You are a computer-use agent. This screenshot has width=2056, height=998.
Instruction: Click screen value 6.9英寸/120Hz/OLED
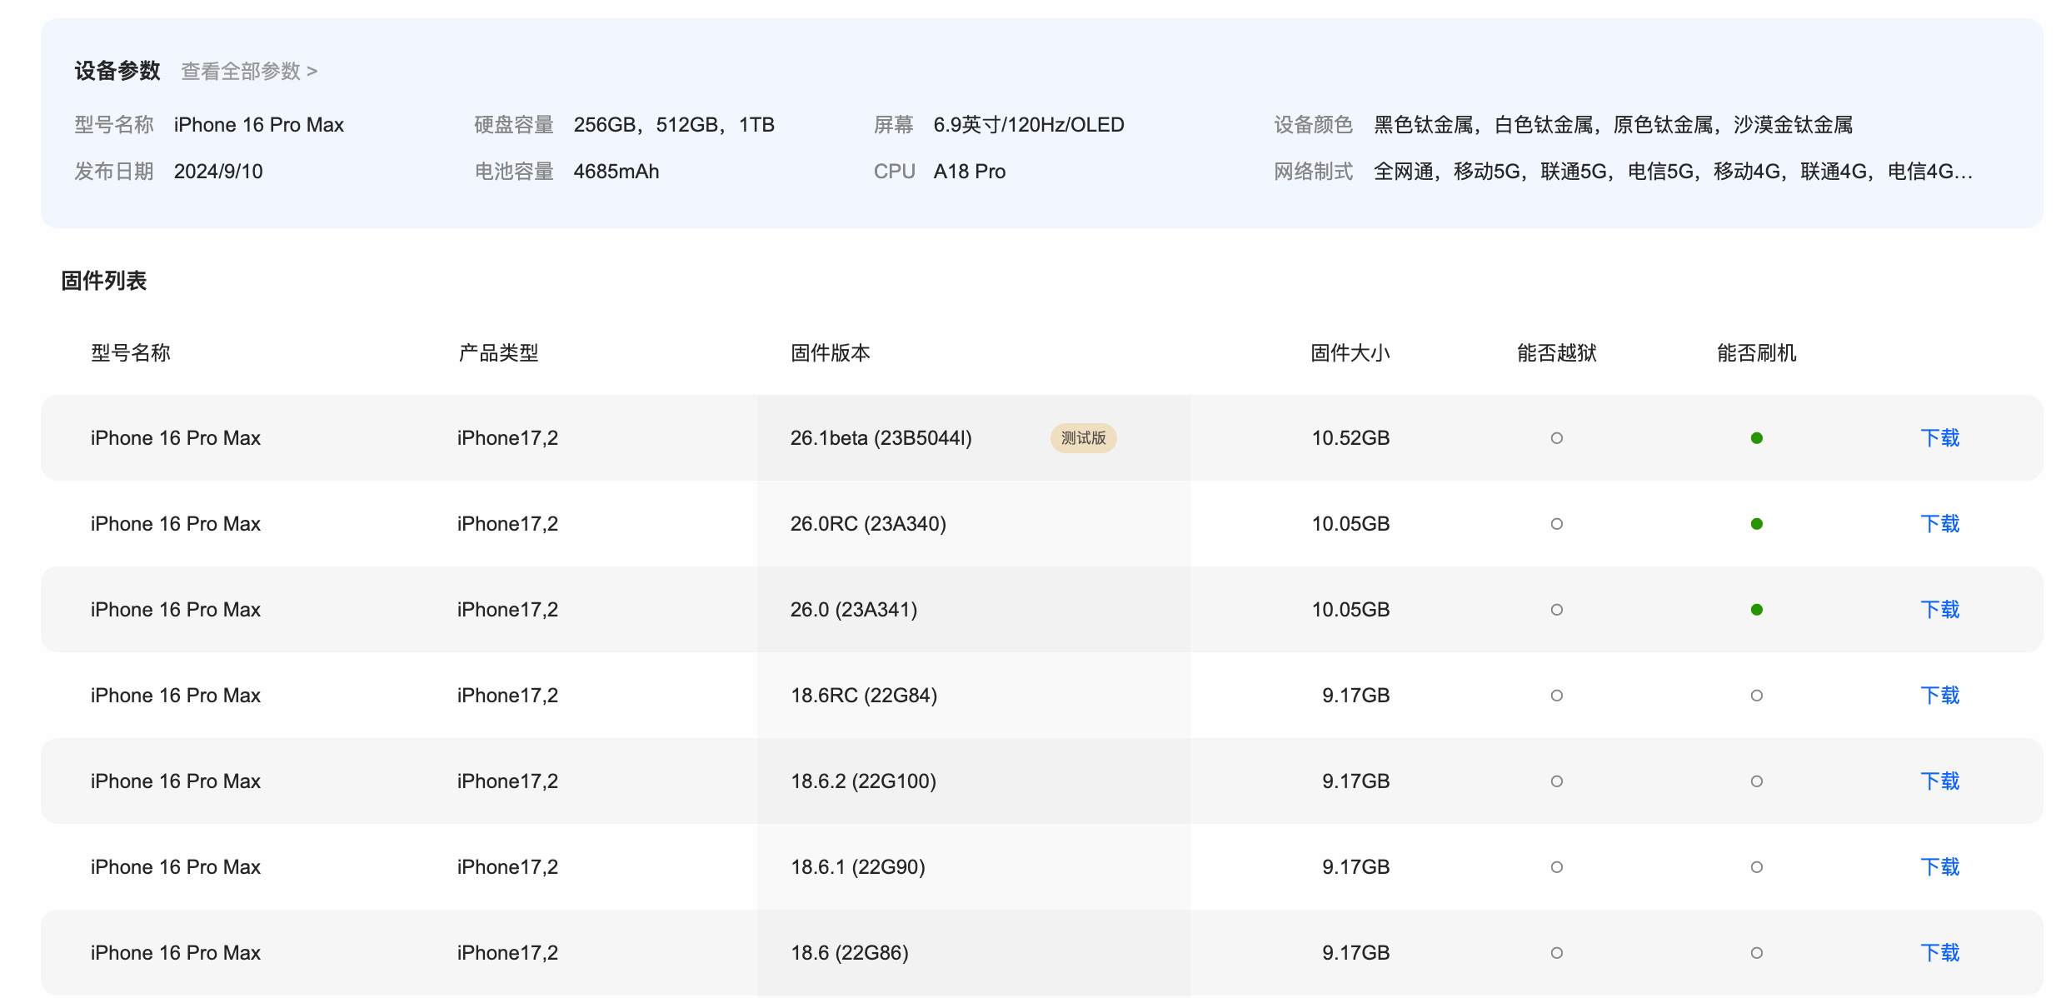pos(1029,125)
